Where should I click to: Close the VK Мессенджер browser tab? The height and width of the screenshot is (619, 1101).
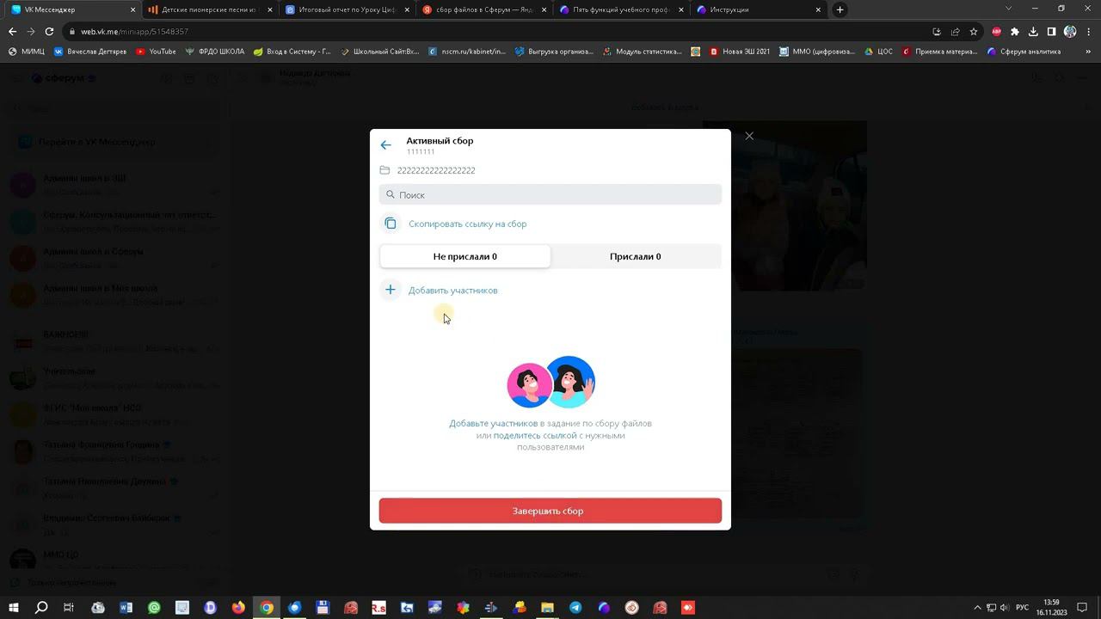[132, 9]
